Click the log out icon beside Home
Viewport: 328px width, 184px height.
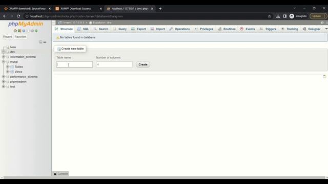(x=19, y=31)
